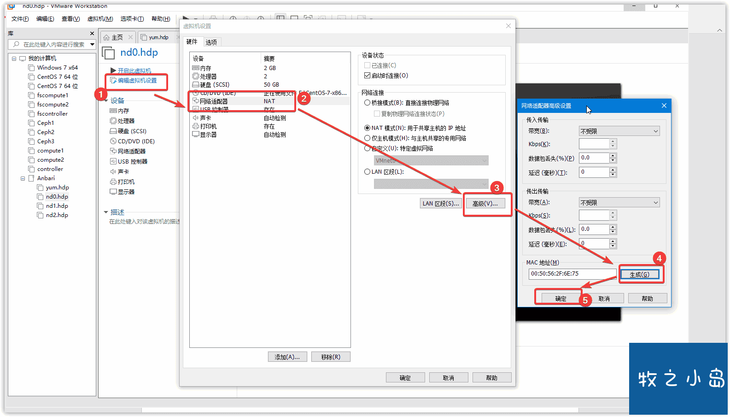
Task: Click the 移除(R) button
Action: (331, 357)
